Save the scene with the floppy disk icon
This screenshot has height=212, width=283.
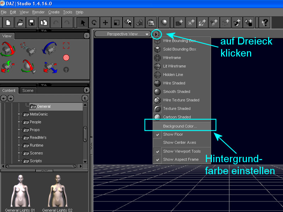pos(31,23)
